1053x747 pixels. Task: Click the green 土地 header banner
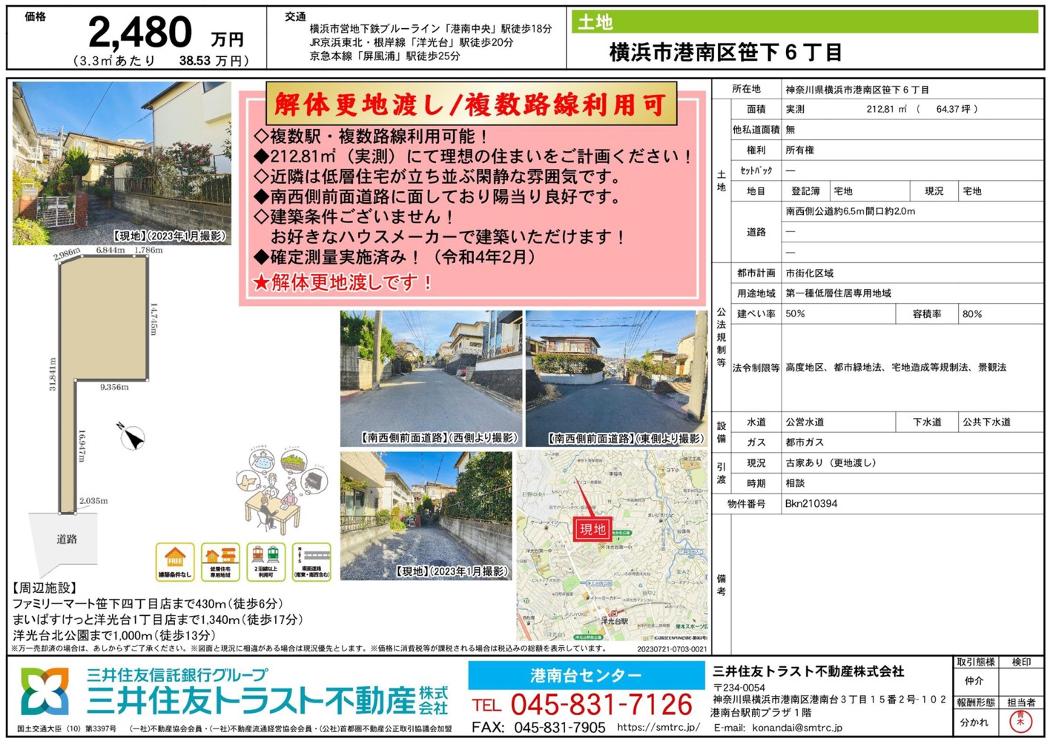click(x=805, y=22)
